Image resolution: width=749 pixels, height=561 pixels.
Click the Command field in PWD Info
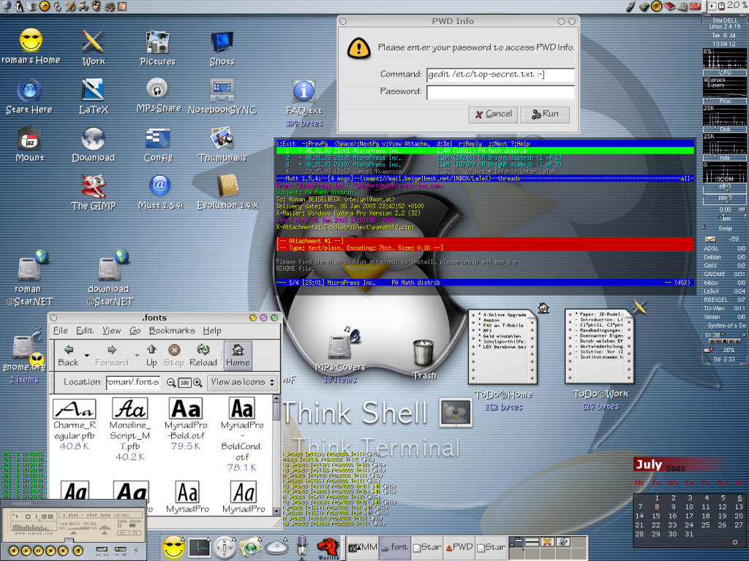coord(500,75)
